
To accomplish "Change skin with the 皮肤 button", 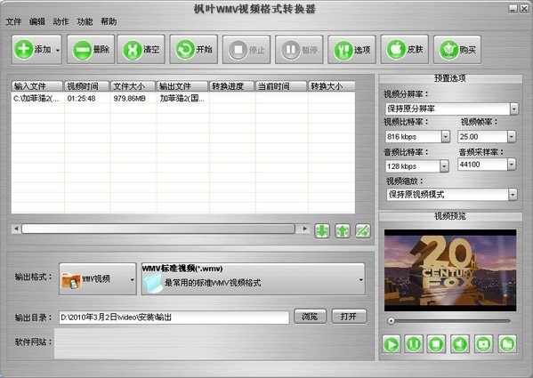I will (x=405, y=50).
